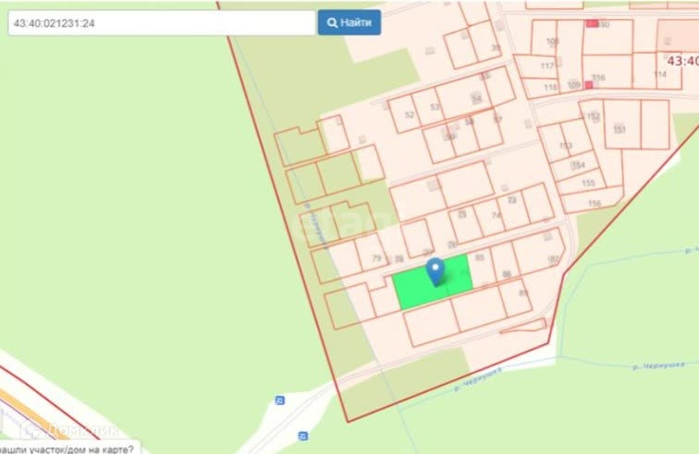
Task: Select the highlighted green land parcel
Action: tap(433, 282)
